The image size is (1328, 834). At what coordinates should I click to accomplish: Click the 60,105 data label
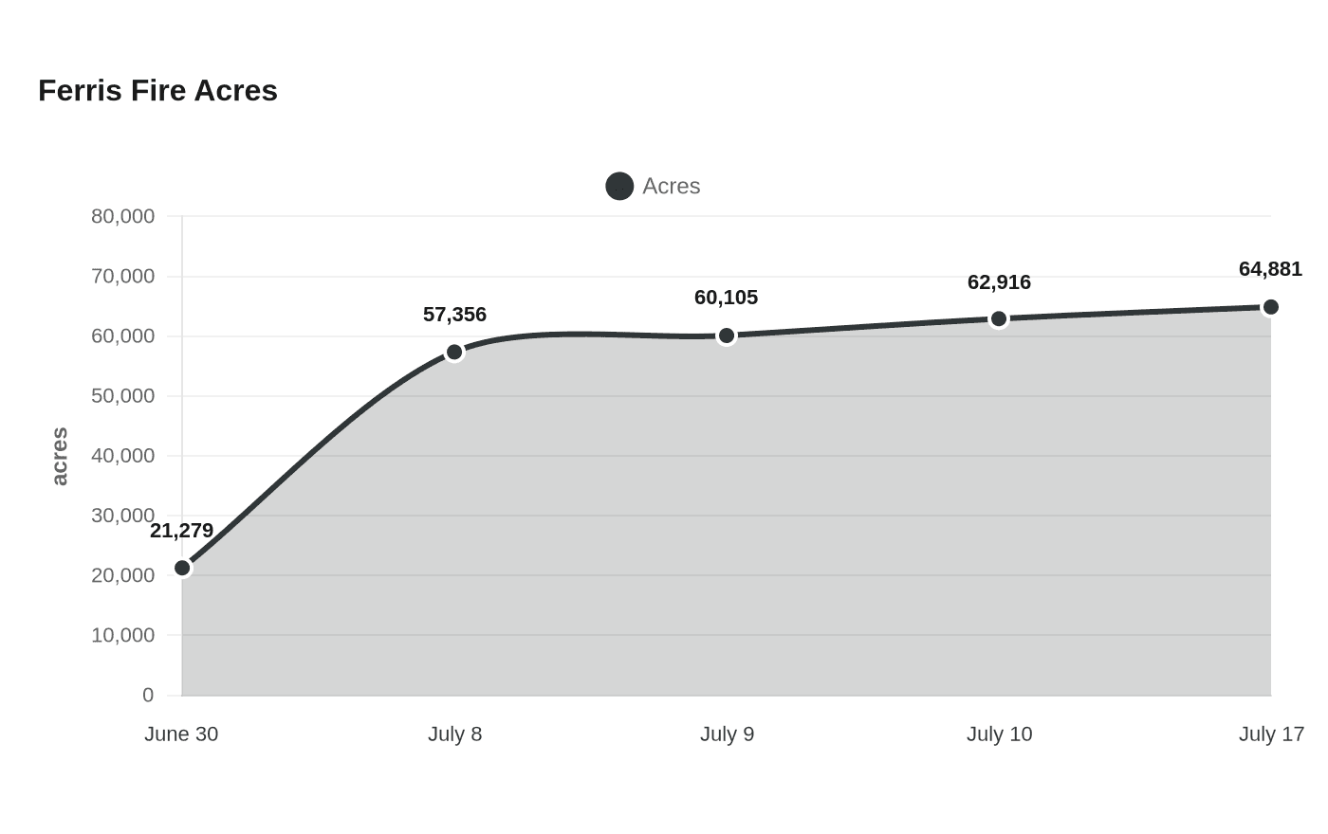pos(726,297)
